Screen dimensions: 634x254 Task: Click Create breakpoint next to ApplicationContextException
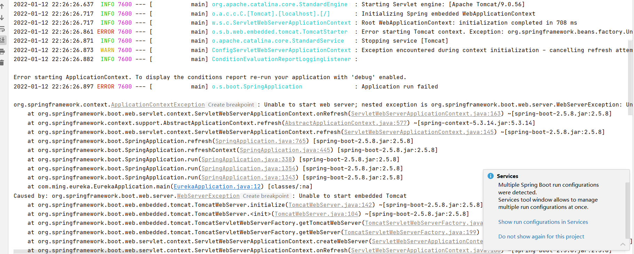231,105
